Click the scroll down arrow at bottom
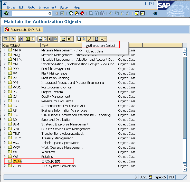 [185, 169]
